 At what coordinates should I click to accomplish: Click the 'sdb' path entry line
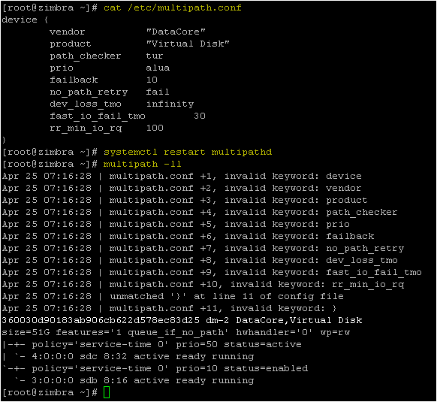tap(134, 380)
